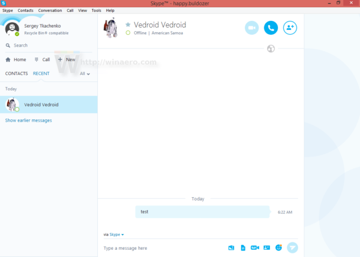Click the 6:22 AM timestamp

[285, 212]
